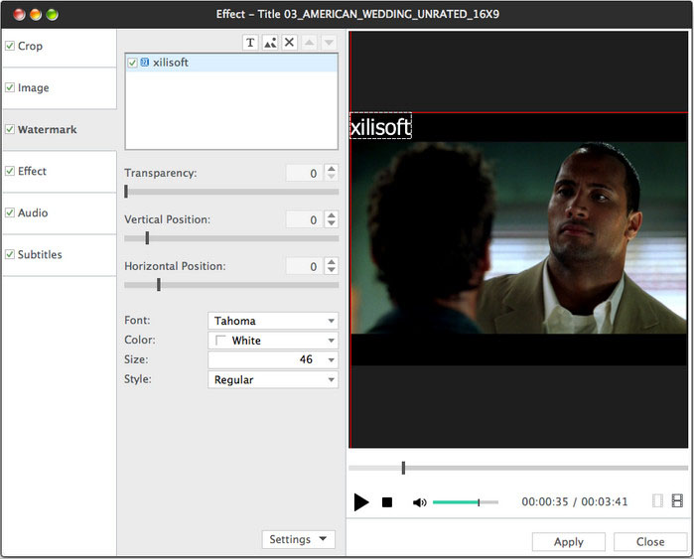Switch to the Image tab

[60, 88]
